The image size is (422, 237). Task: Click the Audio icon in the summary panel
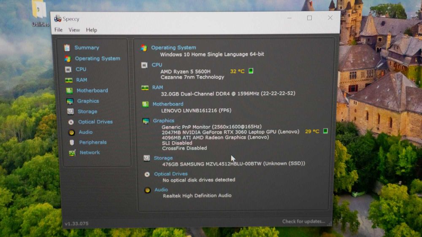pos(147,190)
